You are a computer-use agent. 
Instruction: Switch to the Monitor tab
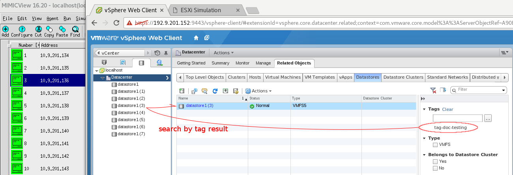242,63
